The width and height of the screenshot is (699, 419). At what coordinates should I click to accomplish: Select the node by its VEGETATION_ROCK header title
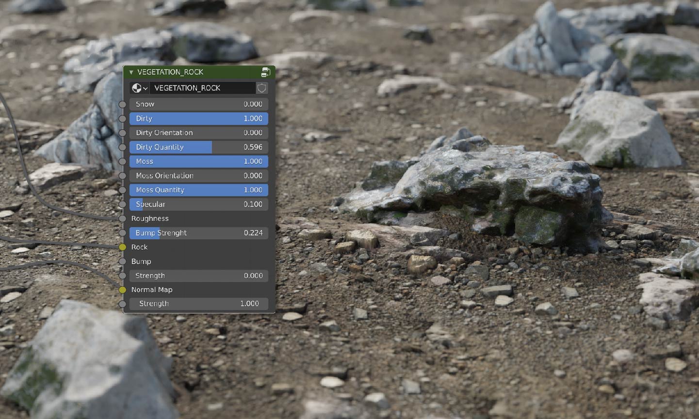point(170,72)
